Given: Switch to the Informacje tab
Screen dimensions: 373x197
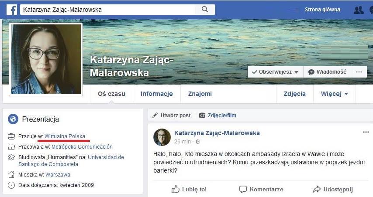Looking at the screenshot, I should [157, 94].
